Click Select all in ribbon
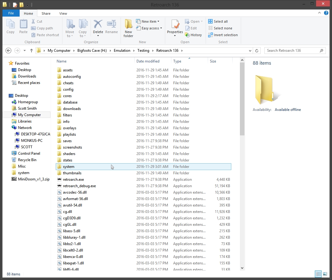This screenshot has width=332, height=280. [x=218, y=21]
